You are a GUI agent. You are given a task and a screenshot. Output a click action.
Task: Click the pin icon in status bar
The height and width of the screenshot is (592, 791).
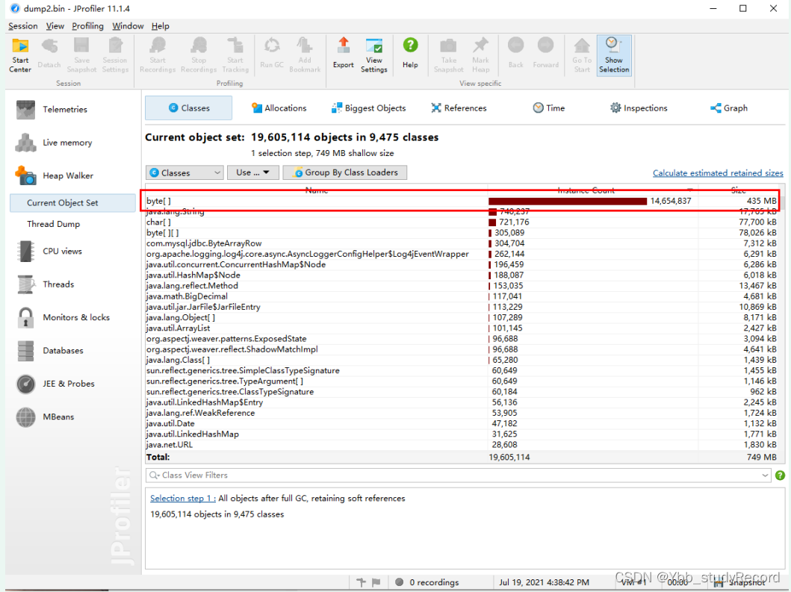[x=361, y=582]
